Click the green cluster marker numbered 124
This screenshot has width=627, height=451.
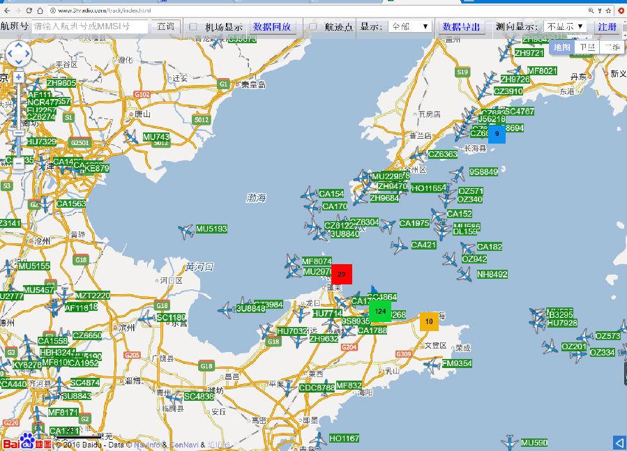tap(380, 311)
